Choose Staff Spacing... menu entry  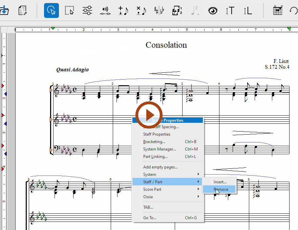click(x=168, y=127)
